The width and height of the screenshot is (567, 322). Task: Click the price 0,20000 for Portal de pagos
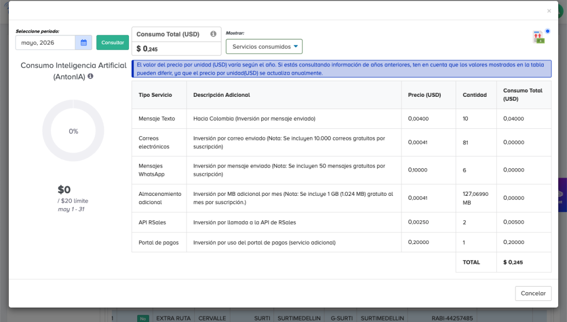419,242
